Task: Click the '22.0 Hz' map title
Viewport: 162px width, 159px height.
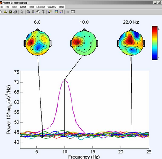Action: pyautogui.click(x=131, y=22)
